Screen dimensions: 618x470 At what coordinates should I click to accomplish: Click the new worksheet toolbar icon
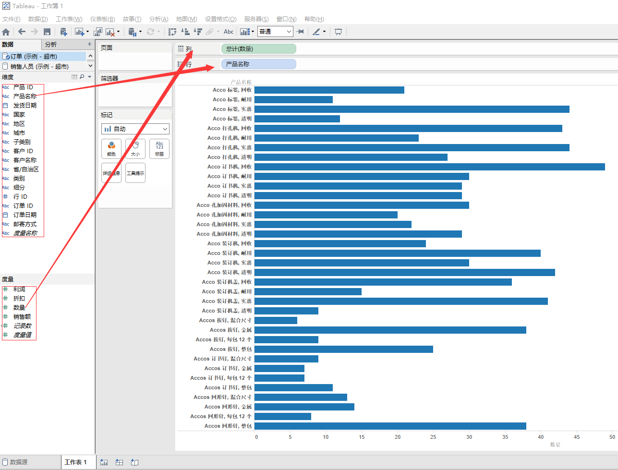(x=79, y=32)
